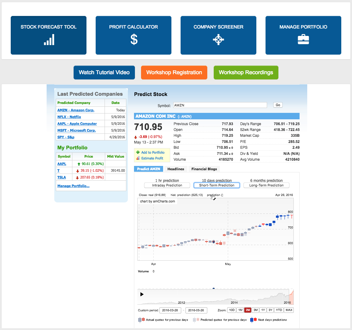Click TSLA symbol in My Portfolio
This screenshot has height=330, width=352.
pyautogui.click(x=62, y=177)
